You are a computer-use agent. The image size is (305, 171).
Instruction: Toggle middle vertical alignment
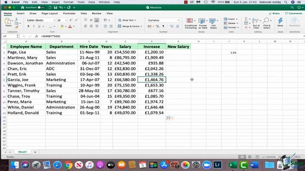click(x=91, y=20)
